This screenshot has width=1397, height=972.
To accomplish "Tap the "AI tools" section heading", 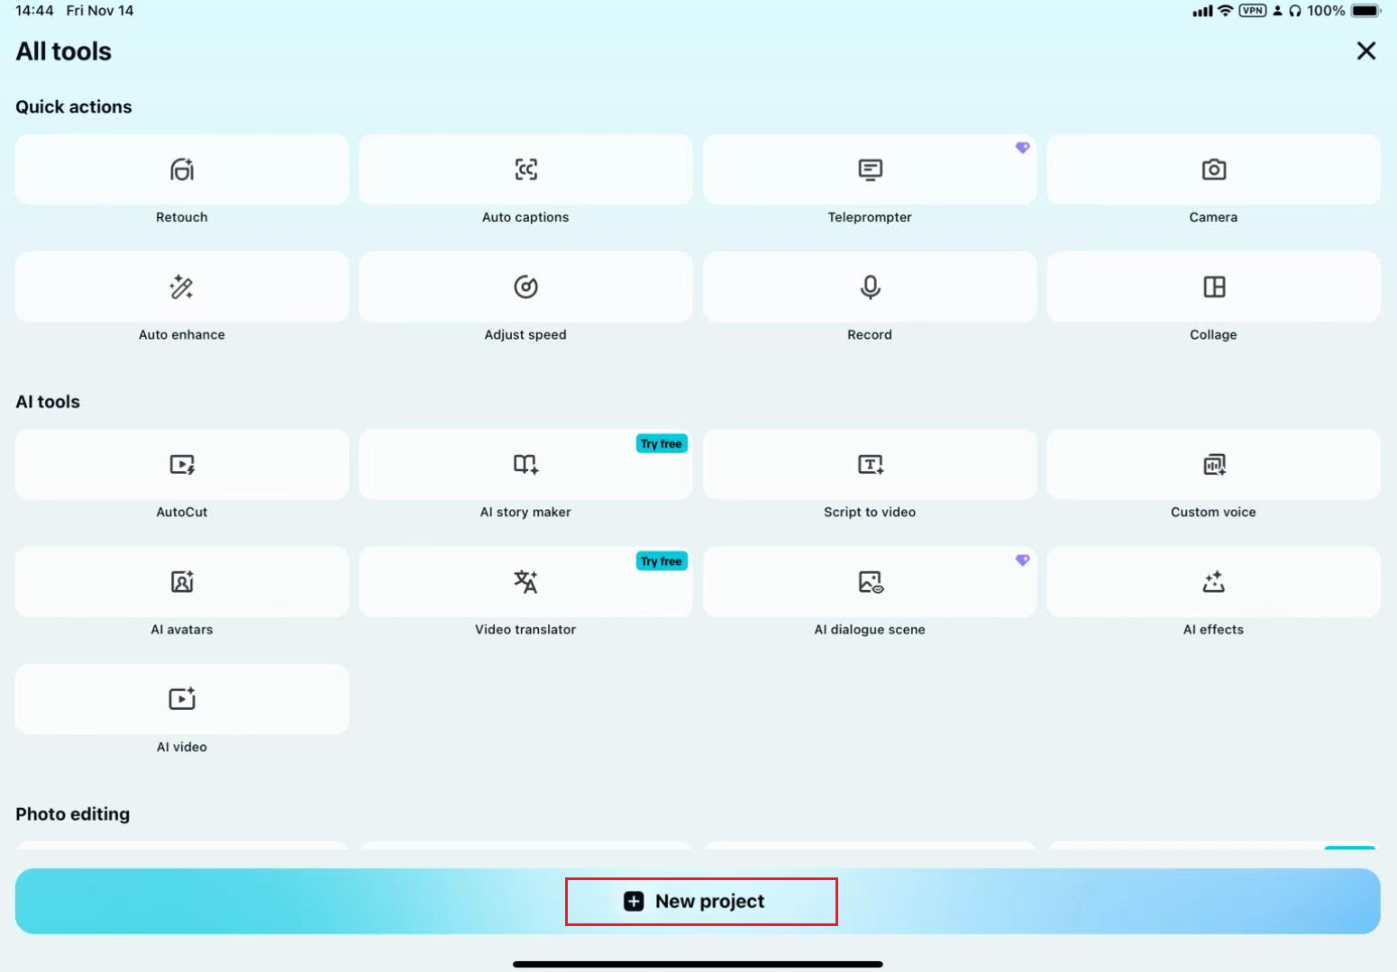I will tap(48, 402).
